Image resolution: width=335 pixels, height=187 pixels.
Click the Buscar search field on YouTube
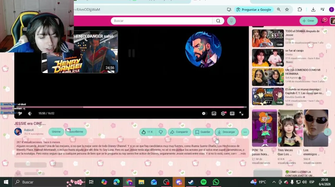coord(162,21)
